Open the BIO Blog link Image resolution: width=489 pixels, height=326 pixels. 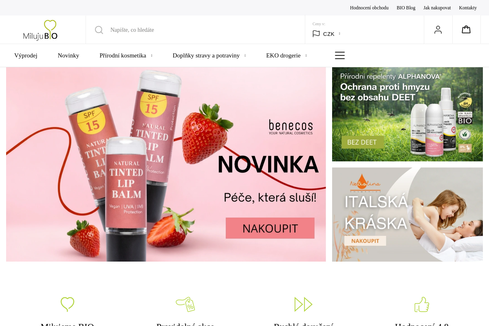coord(406,8)
